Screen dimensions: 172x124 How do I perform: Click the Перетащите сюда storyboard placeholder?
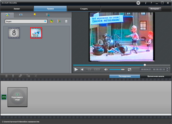[17, 97]
